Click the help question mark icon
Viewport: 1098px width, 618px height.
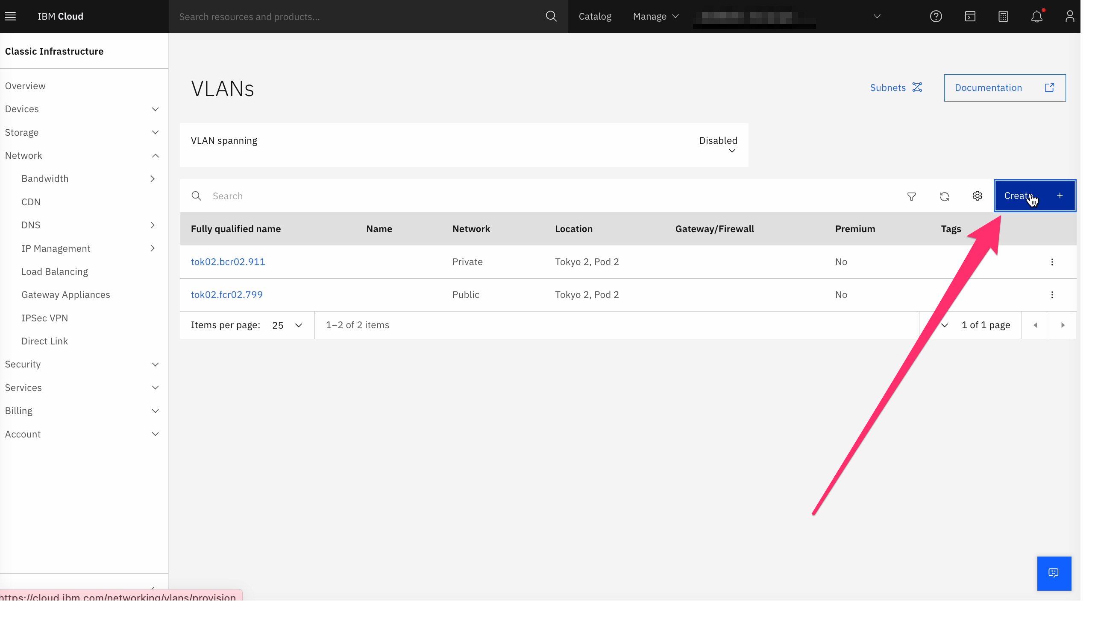point(936,16)
